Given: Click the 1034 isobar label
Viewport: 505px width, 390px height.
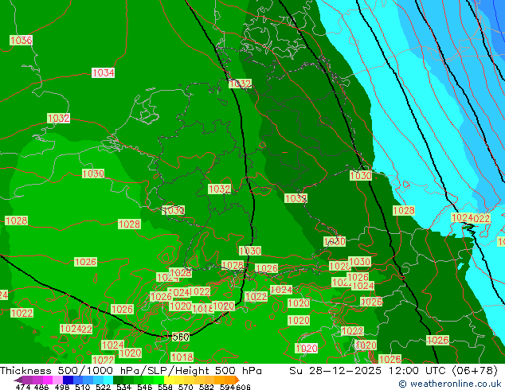Looking at the screenshot, I should (103, 72).
